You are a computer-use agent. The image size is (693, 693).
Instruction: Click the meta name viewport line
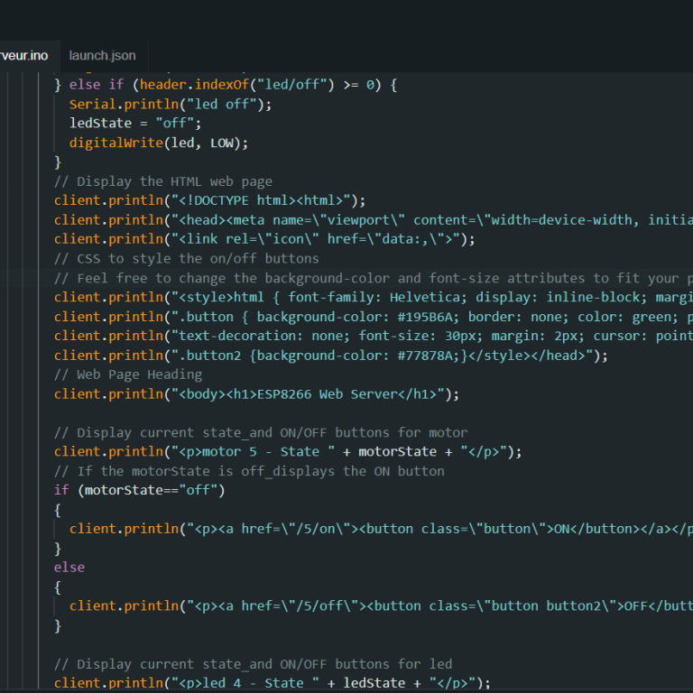pos(374,220)
